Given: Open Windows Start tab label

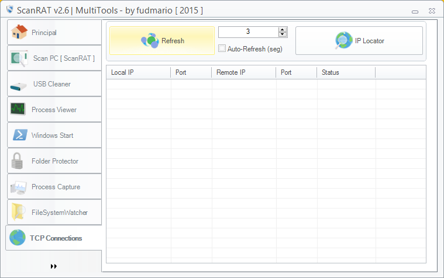Looking at the screenshot, I should tap(53, 135).
